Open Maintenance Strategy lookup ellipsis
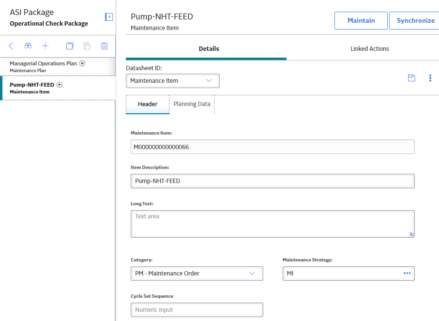439x321 pixels. (x=407, y=273)
